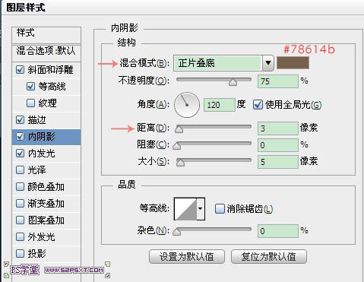Click the 杂色 field showing 0
This screenshot has width=364, height=282.
(x=278, y=231)
